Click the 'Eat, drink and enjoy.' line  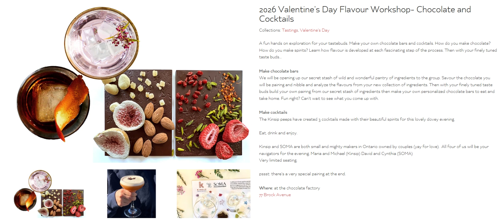point(278,133)
